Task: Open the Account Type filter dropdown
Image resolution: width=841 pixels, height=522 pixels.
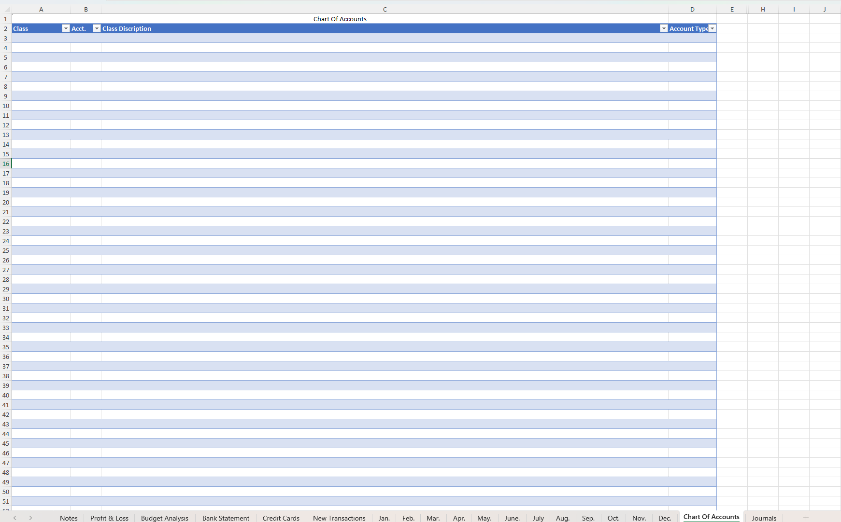Action: tap(712, 28)
